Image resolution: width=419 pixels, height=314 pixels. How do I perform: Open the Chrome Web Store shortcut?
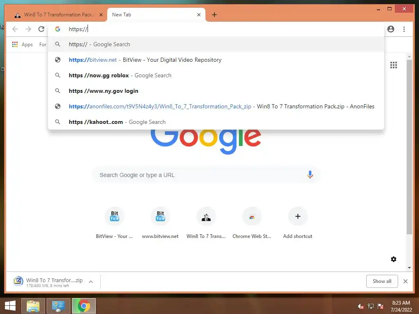coord(252,223)
